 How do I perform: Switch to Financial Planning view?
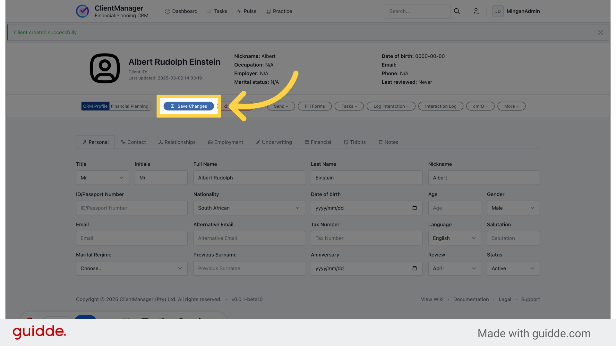[130, 106]
